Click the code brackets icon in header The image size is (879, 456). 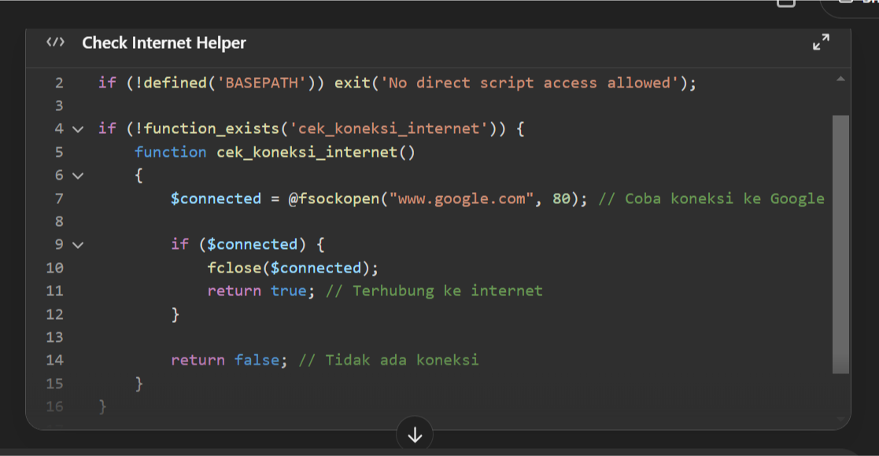tap(55, 43)
